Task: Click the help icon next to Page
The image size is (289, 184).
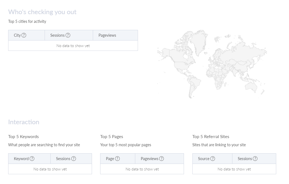Action: 117,159
